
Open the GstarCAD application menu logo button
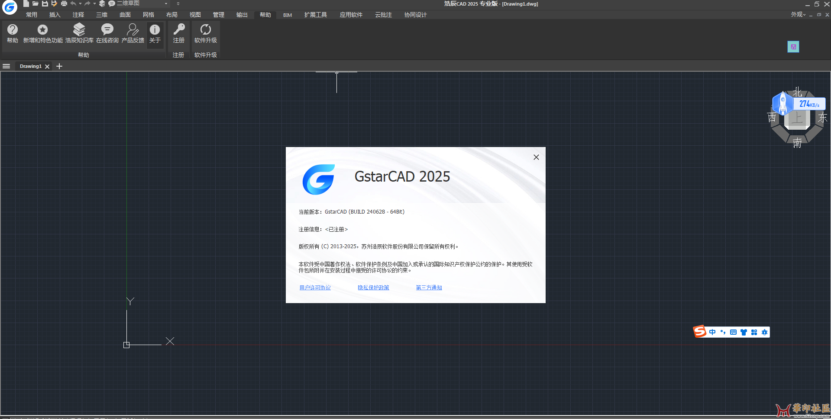[10, 7]
